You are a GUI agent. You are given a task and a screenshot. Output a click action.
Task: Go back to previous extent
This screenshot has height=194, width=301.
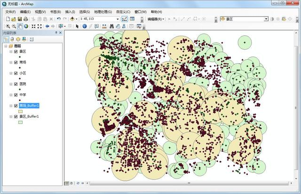point(47,26)
